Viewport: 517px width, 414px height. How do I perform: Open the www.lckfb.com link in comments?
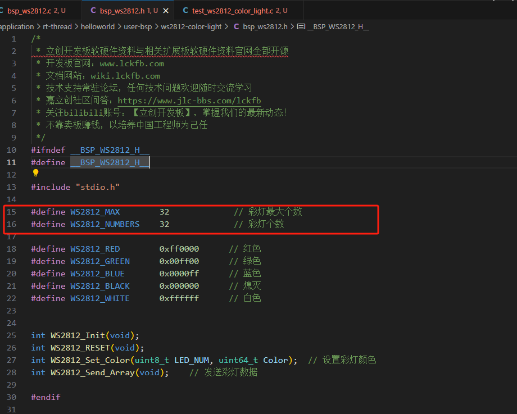131,63
